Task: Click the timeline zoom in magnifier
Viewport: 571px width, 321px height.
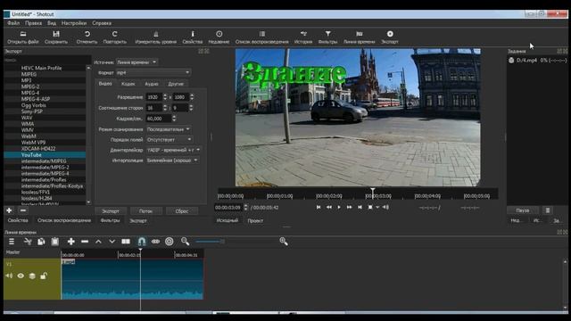Action: [x=284, y=242]
